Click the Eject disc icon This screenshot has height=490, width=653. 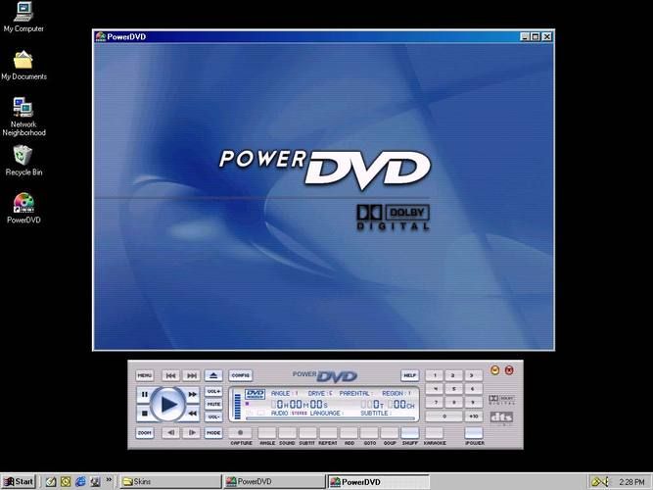click(x=213, y=375)
